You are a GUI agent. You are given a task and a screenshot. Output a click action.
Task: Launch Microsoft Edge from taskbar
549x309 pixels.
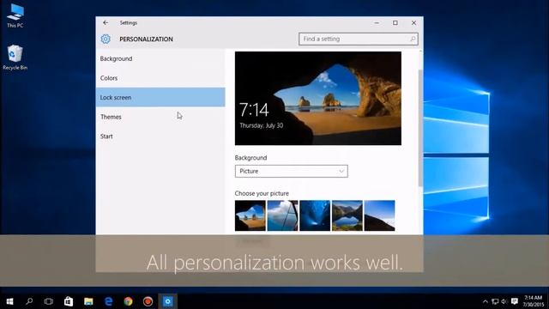click(x=108, y=301)
